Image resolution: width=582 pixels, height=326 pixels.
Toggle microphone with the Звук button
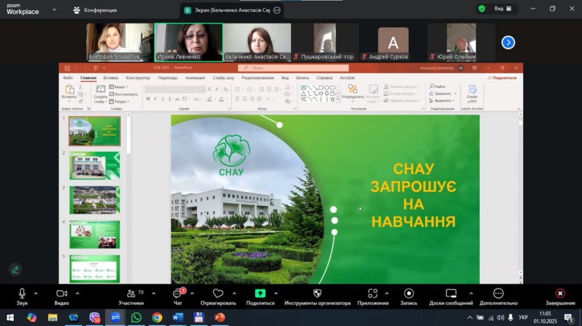pos(22,294)
